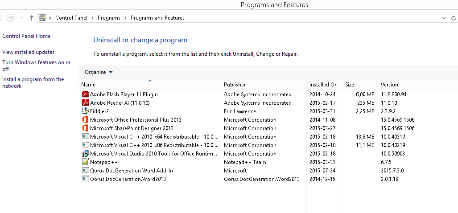Viewport: 458px width, 213px height.
Task: Click the 2014-12-15 install date
Action: (x=322, y=179)
